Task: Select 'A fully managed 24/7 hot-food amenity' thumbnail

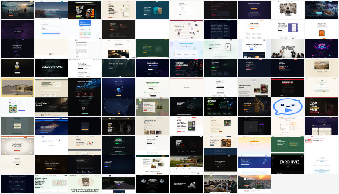Action: tap(186, 126)
